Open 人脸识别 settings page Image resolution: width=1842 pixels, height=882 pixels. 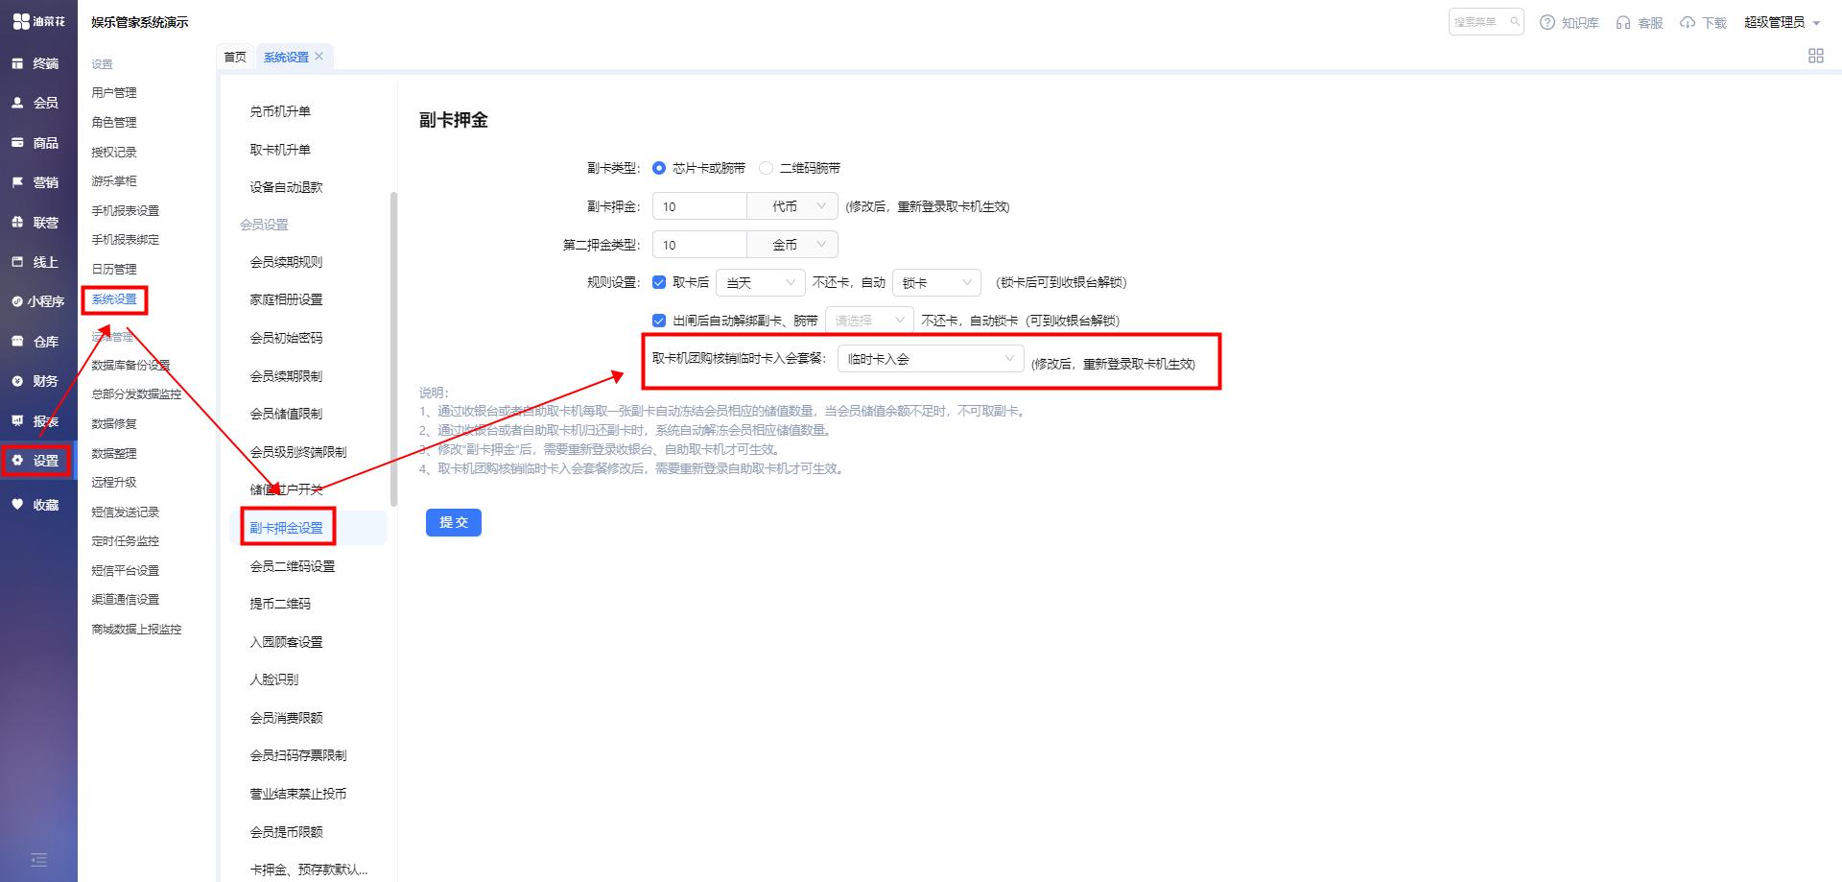(274, 679)
